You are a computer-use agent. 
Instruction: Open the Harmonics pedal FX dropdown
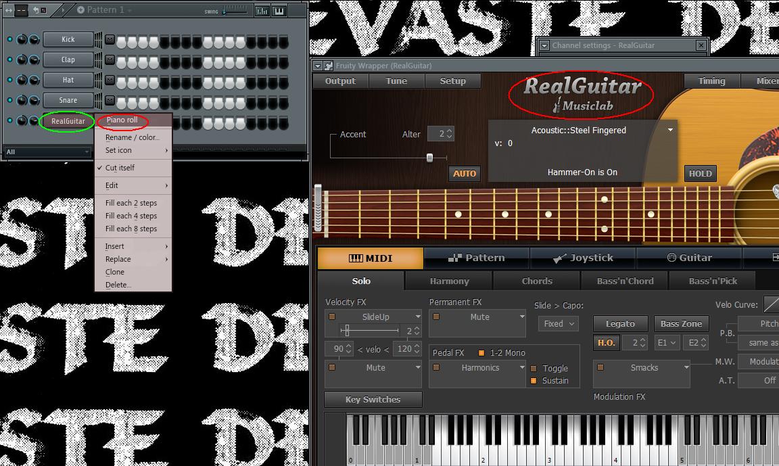pos(521,368)
